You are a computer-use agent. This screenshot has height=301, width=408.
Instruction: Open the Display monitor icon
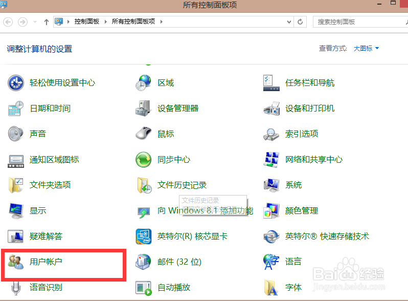click(x=16, y=211)
